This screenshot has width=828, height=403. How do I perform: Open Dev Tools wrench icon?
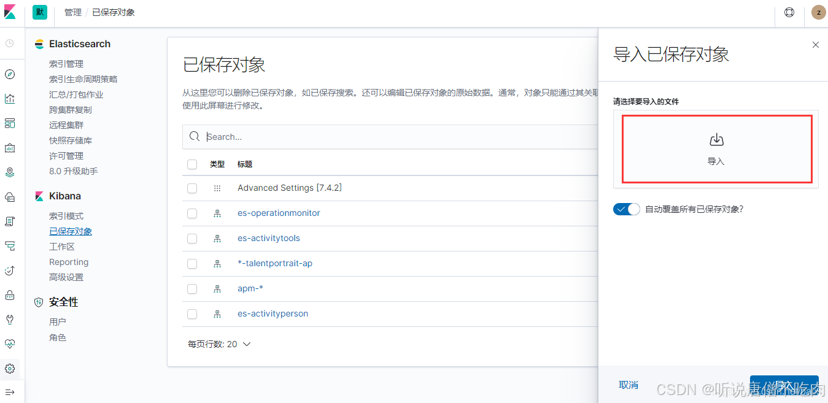point(10,320)
